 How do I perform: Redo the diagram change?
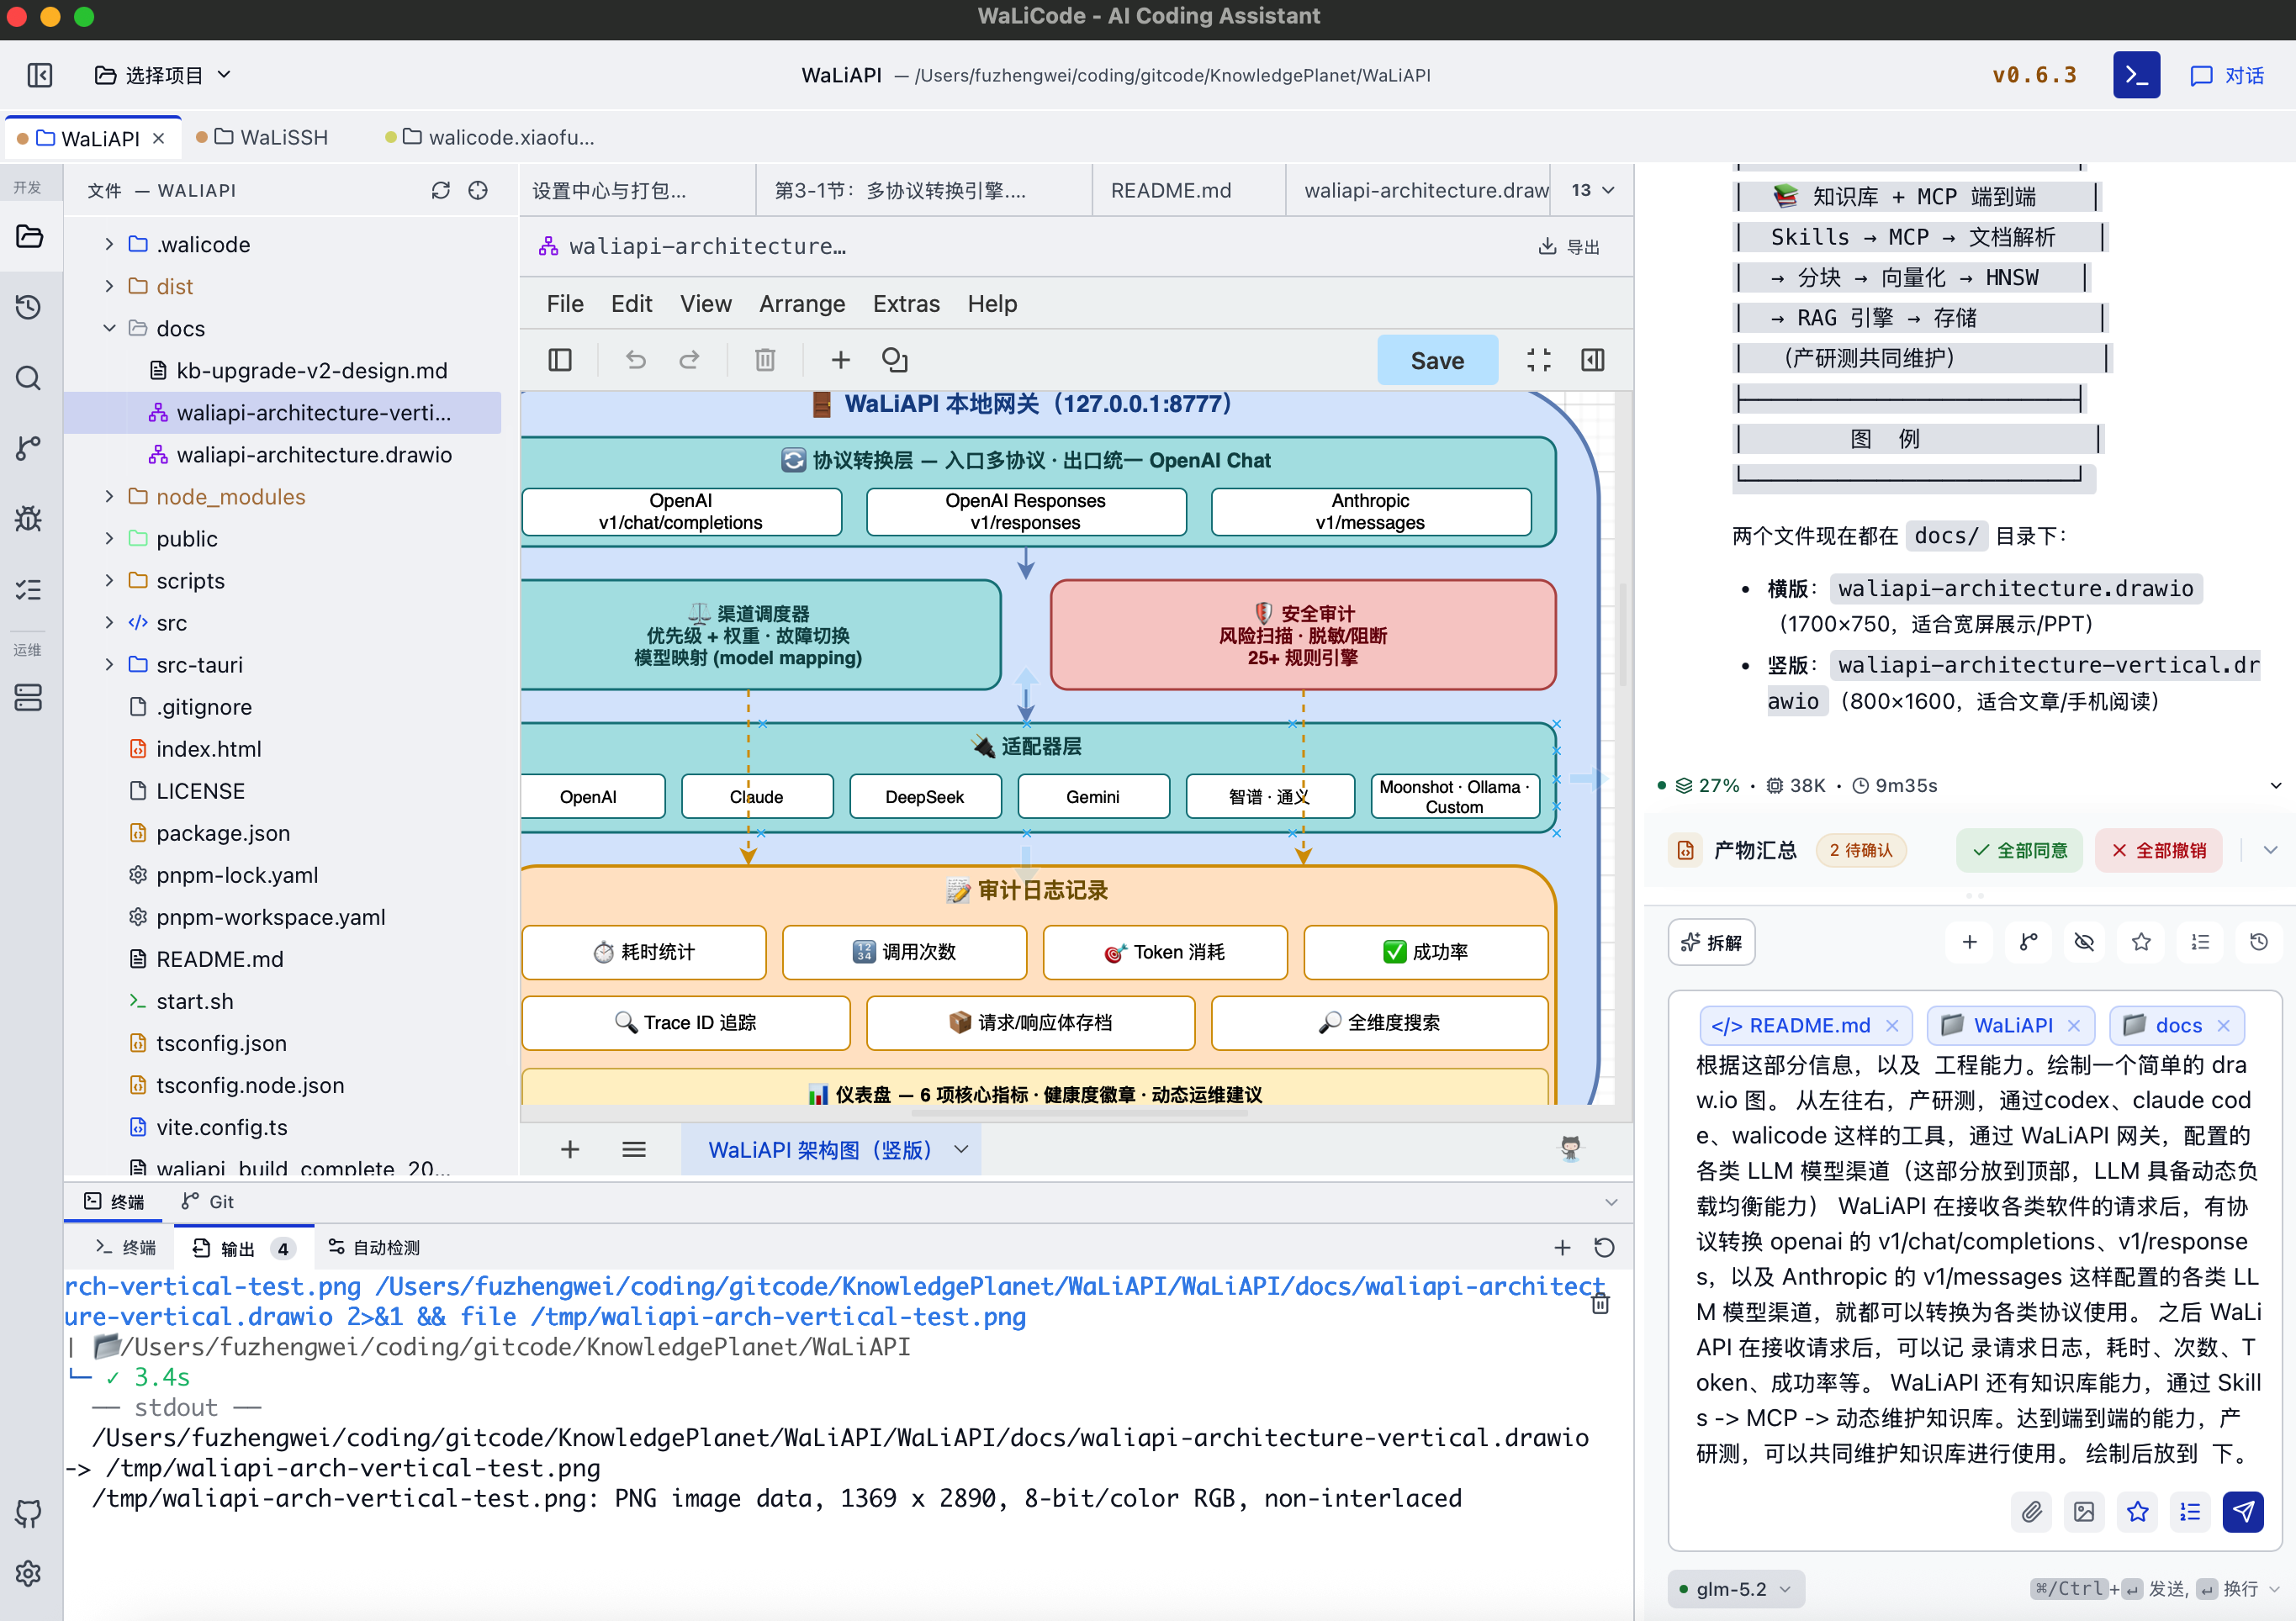(689, 360)
